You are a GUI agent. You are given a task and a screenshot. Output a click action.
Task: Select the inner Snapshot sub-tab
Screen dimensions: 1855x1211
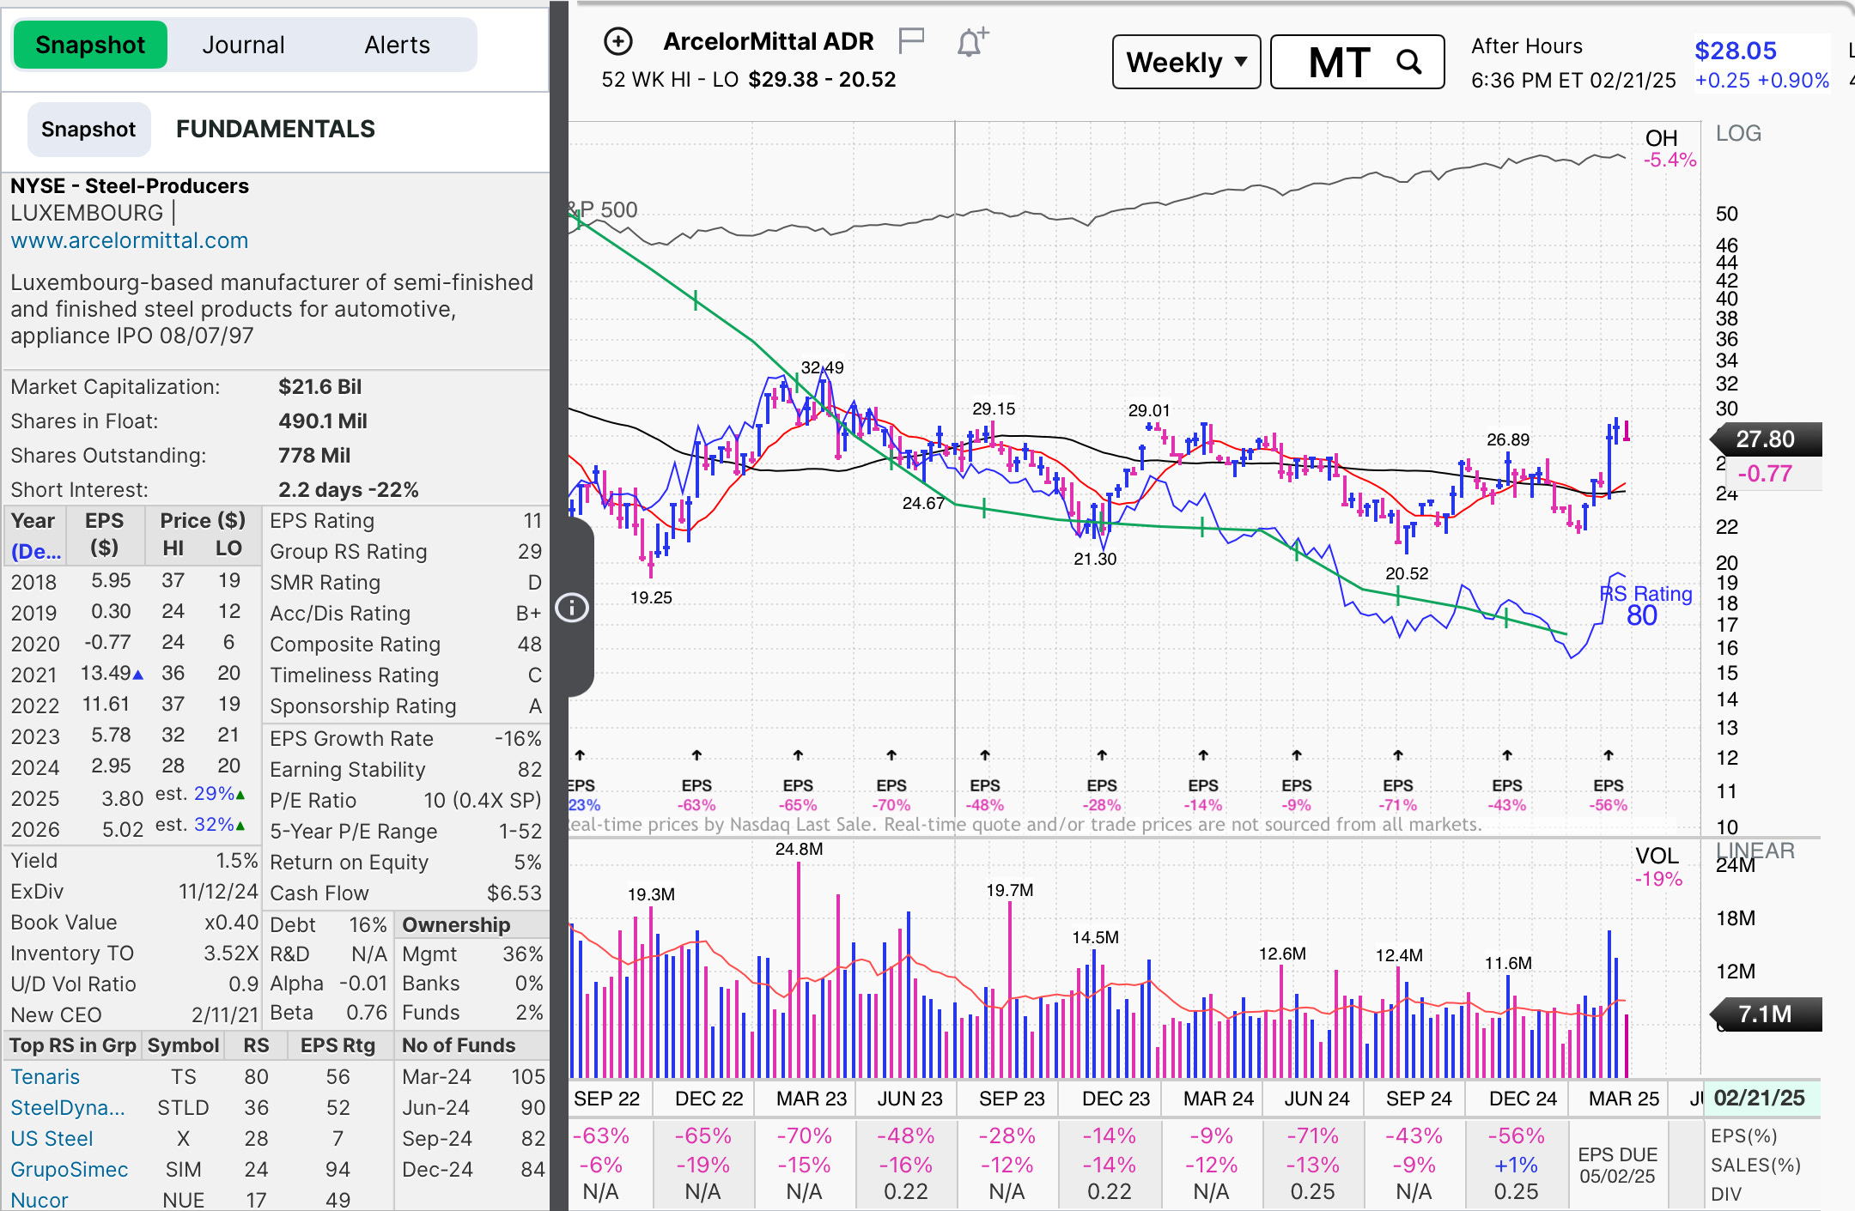[88, 130]
